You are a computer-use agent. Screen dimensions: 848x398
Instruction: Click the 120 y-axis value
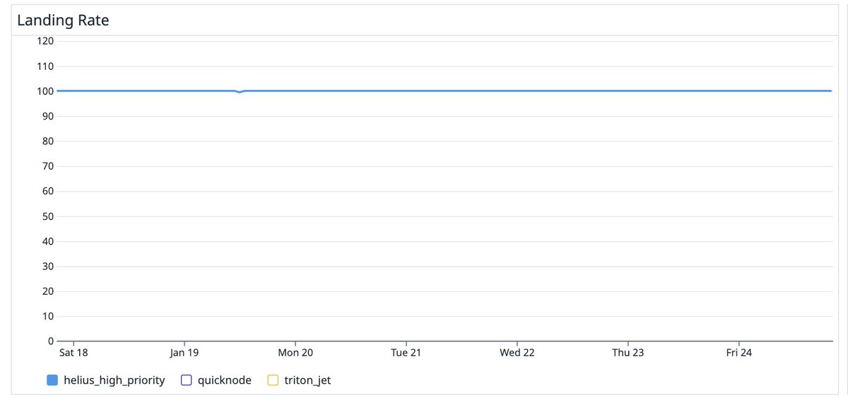[45, 41]
